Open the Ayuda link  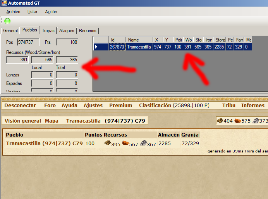point(69,106)
